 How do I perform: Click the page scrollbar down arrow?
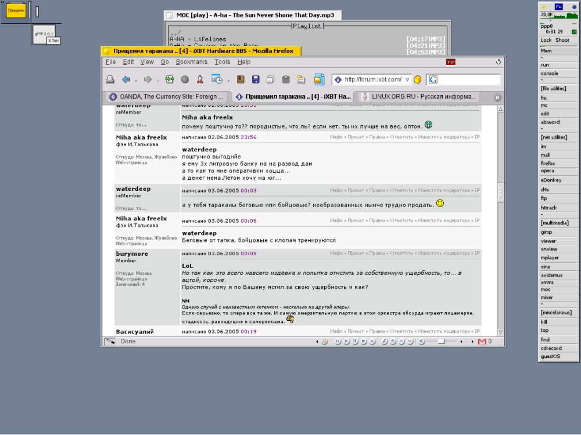tap(501, 332)
